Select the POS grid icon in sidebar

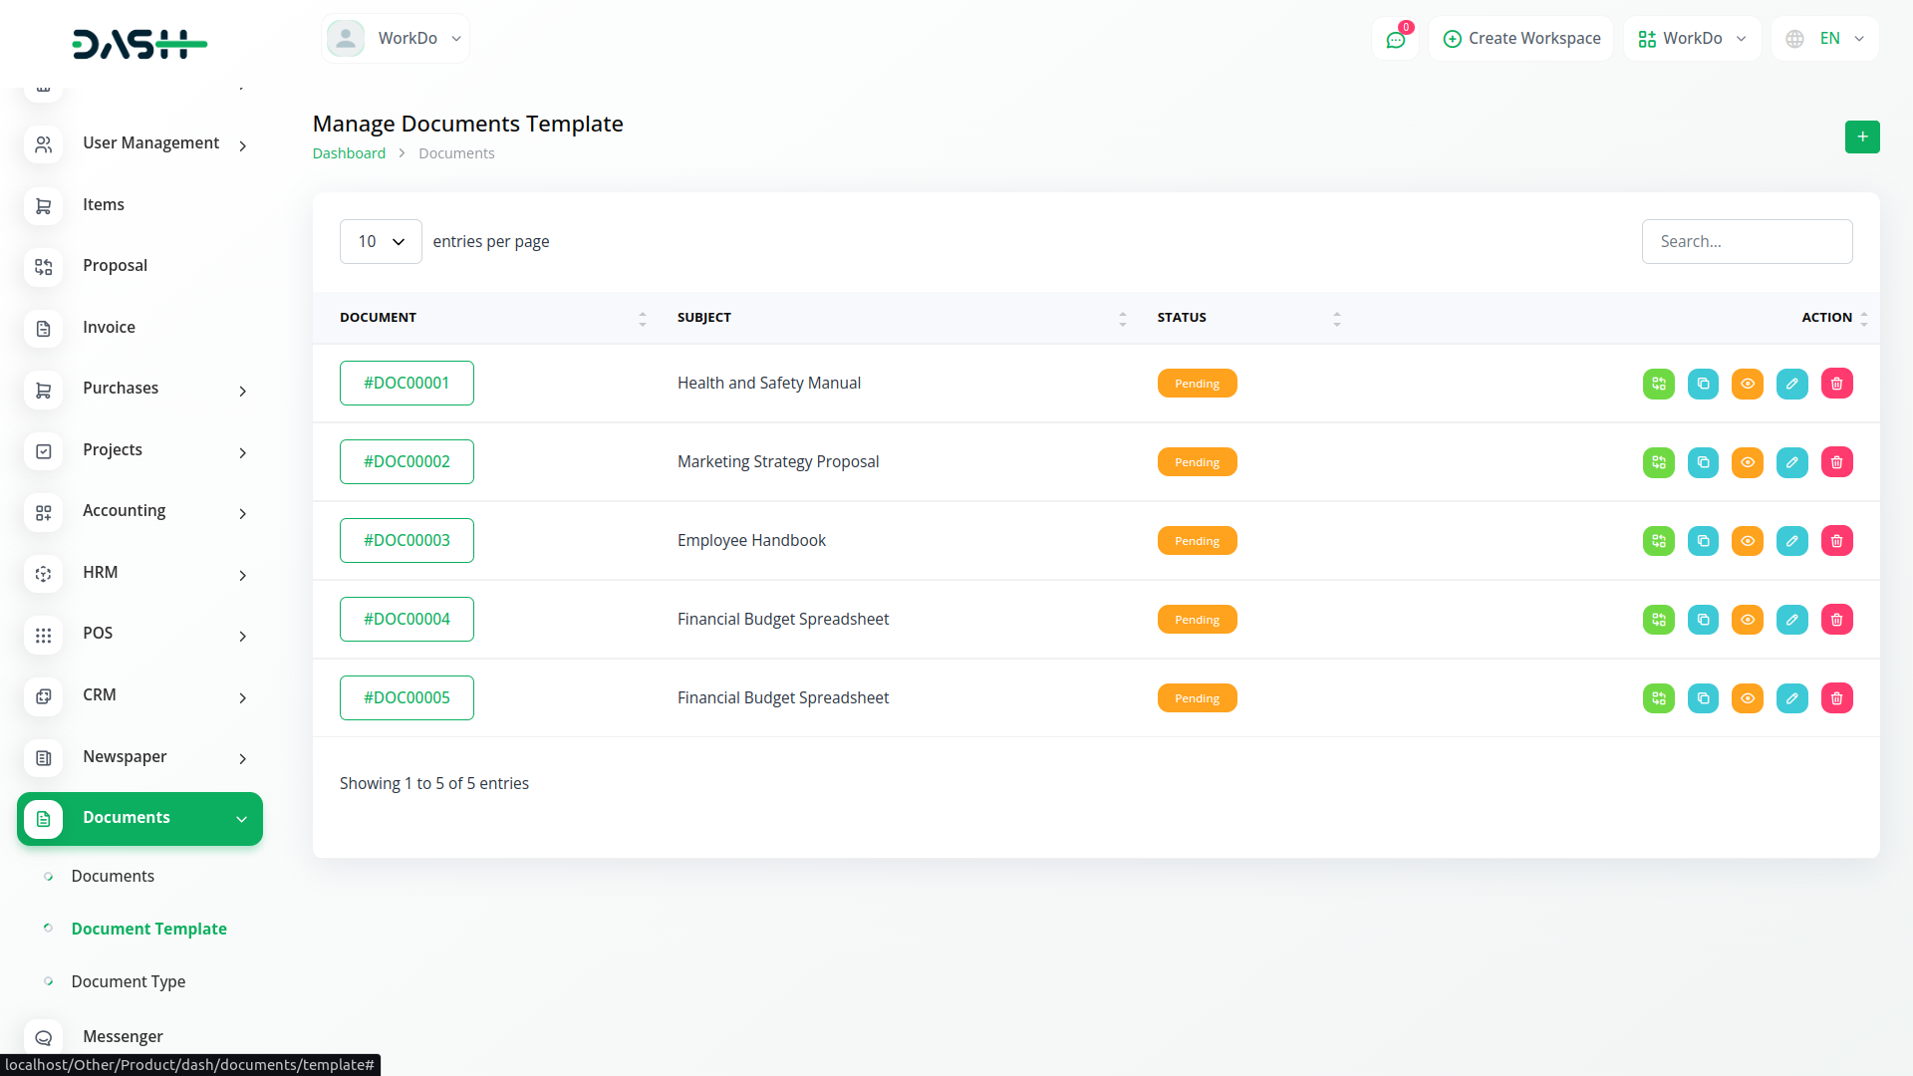(43, 636)
